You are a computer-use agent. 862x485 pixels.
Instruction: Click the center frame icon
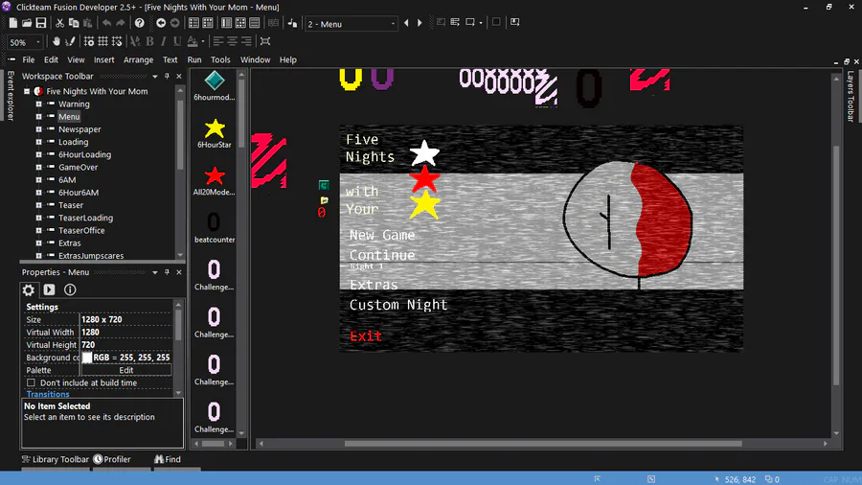click(265, 41)
